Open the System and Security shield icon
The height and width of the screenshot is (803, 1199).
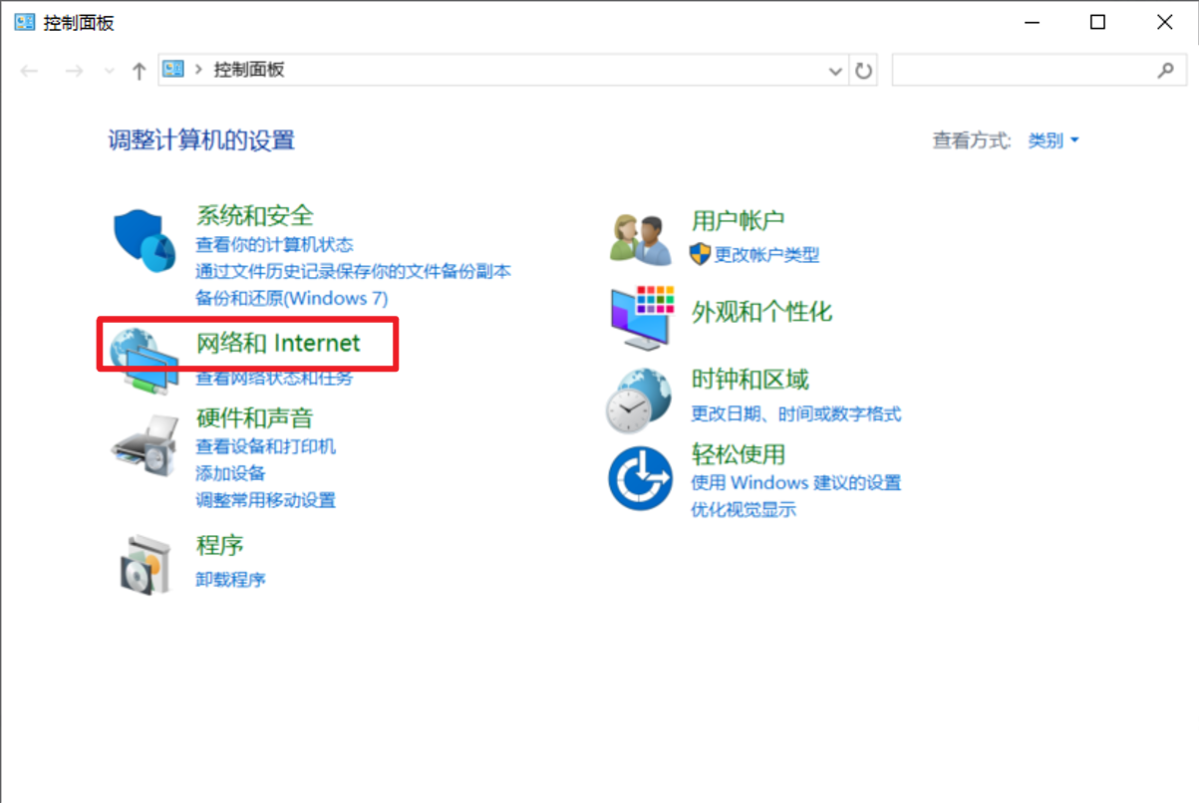point(145,242)
